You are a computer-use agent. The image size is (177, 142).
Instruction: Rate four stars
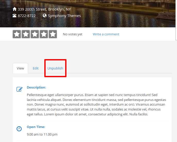point(44,34)
